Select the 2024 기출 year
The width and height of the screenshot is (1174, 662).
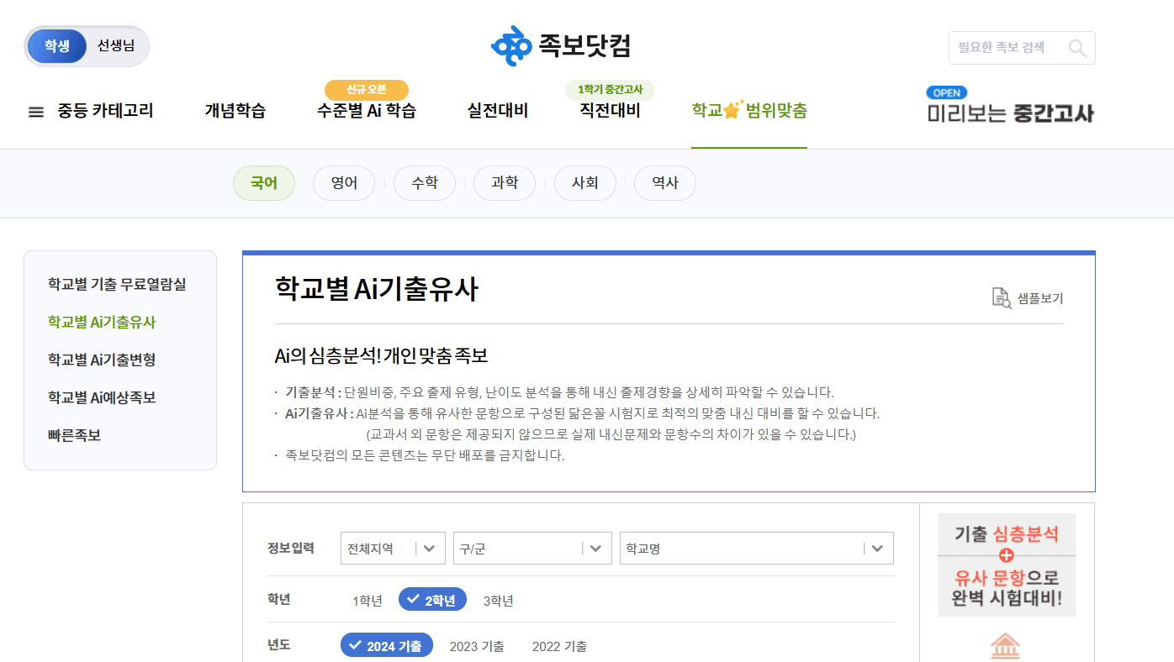[x=387, y=646]
